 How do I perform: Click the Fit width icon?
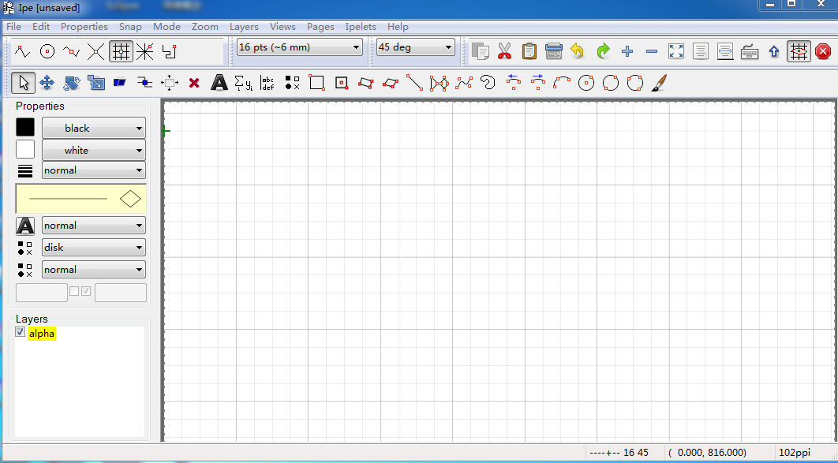725,51
